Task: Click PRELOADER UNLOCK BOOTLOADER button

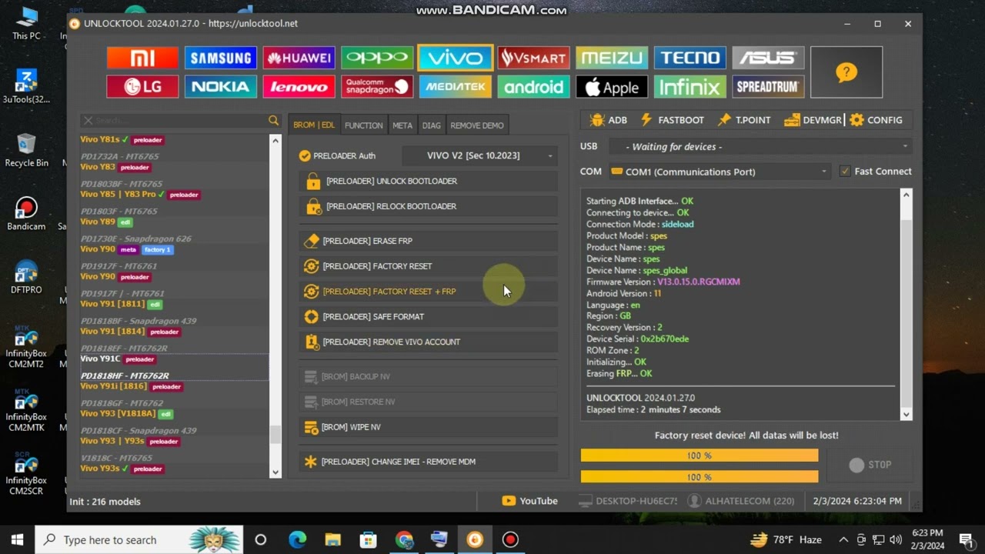Action: (428, 181)
